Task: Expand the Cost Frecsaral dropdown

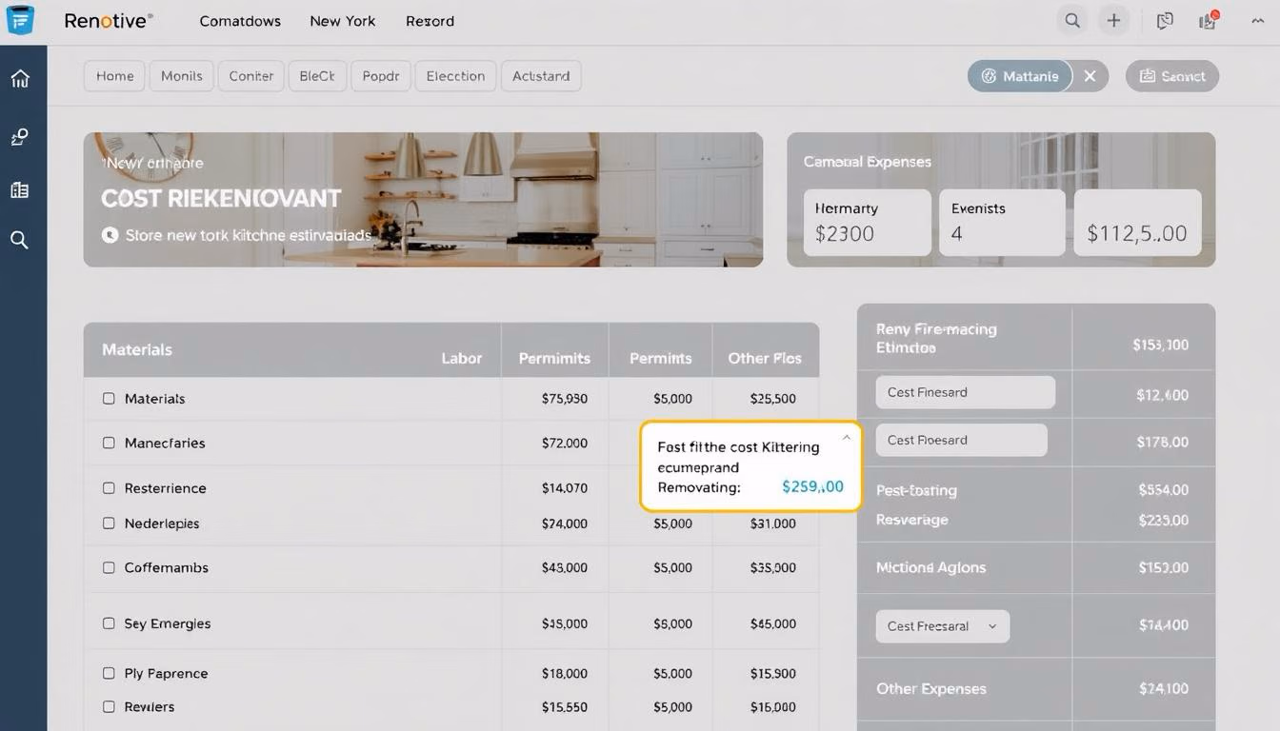Action: pos(942,626)
